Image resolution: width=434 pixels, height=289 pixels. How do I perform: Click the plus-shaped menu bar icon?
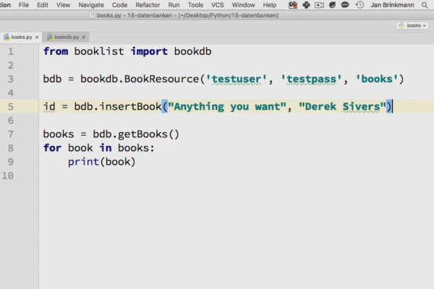[306, 5]
